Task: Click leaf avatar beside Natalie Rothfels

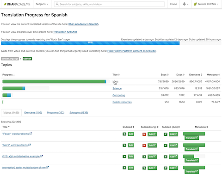Action: tap(195, 4)
